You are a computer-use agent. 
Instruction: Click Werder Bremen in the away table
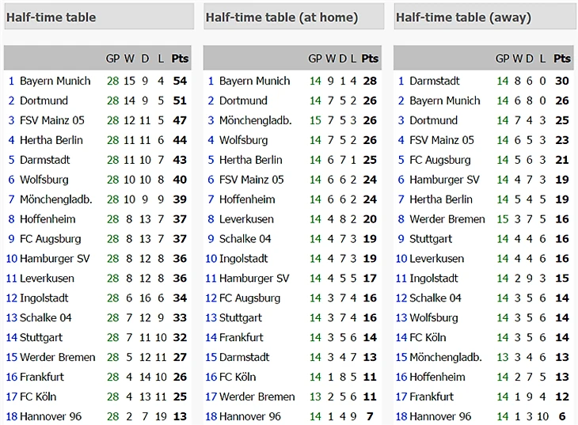(446, 219)
